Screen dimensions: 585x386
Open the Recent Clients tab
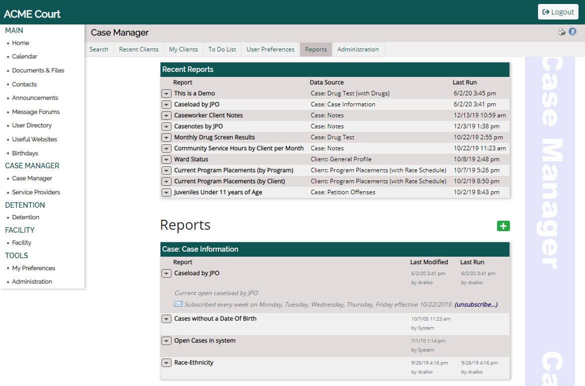(139, 49)
